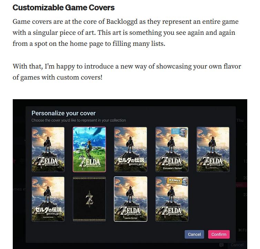This screenshot has width=260, height=249.
Task: Select the first standard Zelda cover thumbnail
Action: point(48,149)
